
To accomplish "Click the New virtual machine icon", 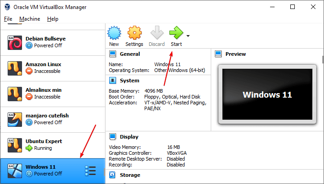I will pyautogui.click(x=114, y=33).
